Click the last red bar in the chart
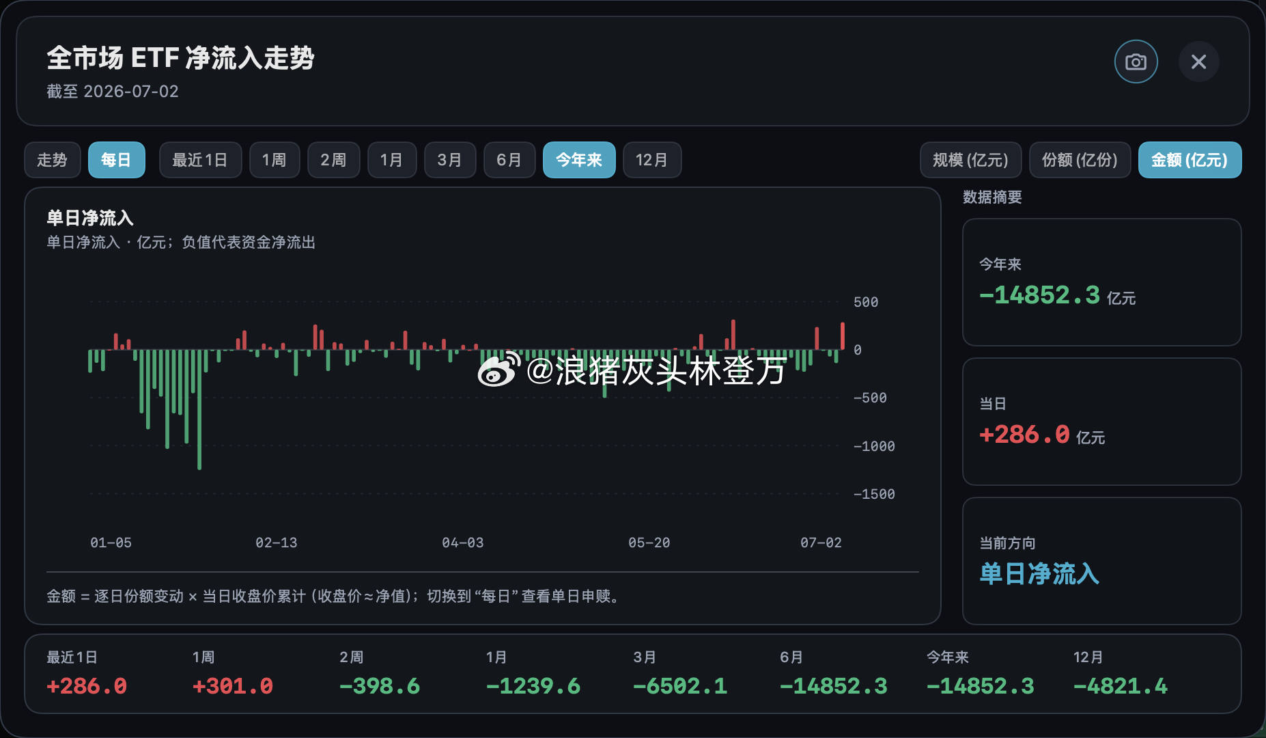This screenshot has height=738, width=1266. point(843,336)
